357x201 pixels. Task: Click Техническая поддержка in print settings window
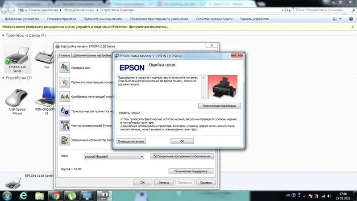[191, 171]
